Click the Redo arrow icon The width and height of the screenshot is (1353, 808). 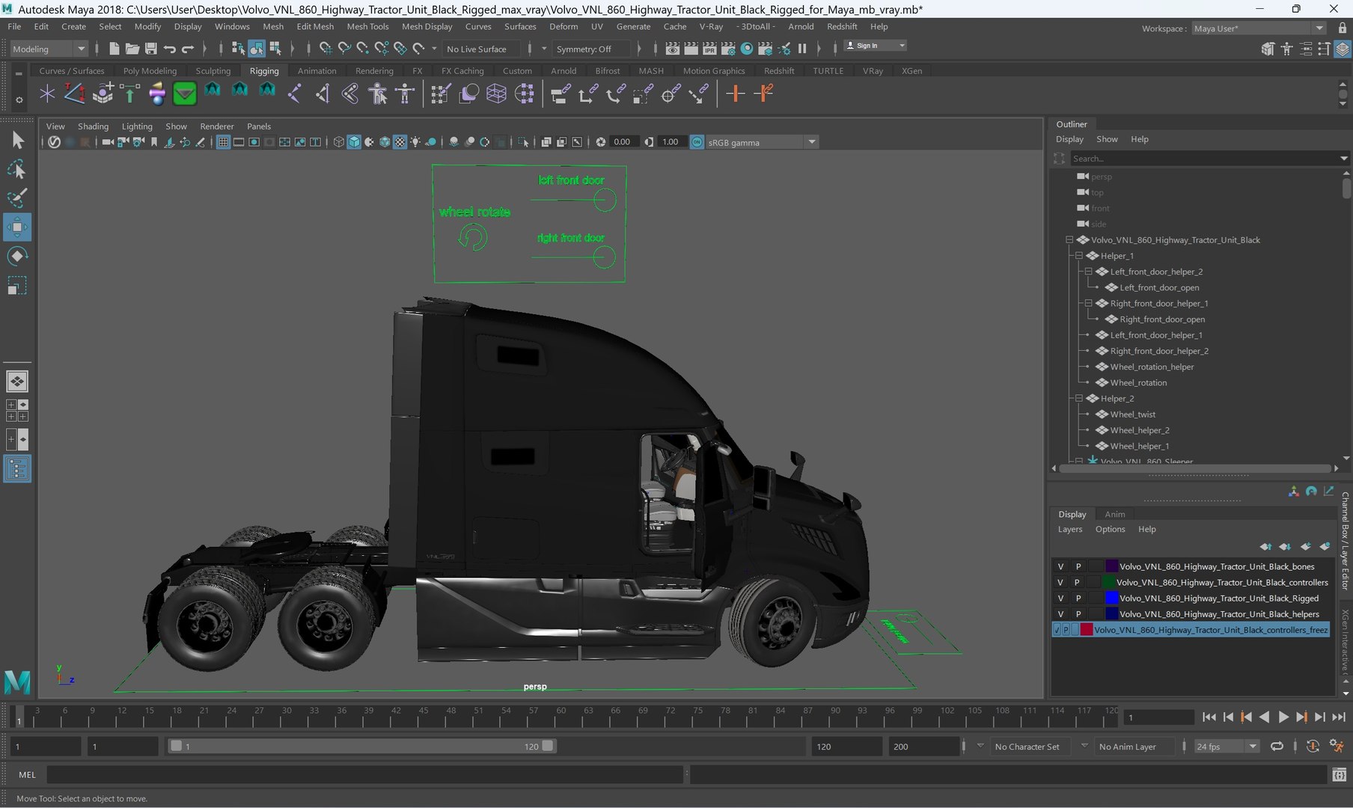pyautogui.click(x=188, y=49)
